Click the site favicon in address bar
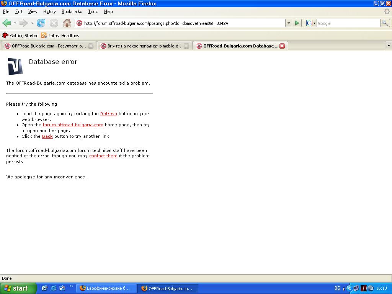 [79, 23]
